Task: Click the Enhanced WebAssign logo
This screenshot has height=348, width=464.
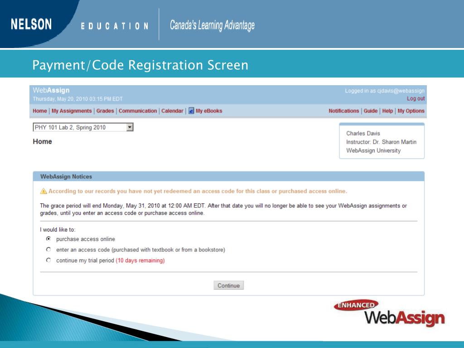Action: point(389,313)
